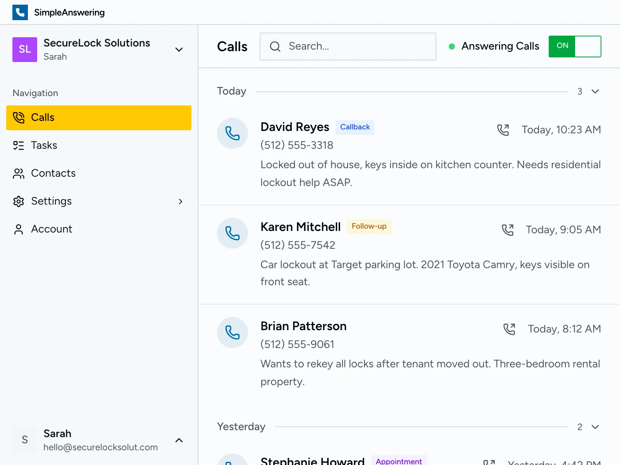The image size is (620, 465).
Task: Select the Tasks checklist icon in sidebar
Action: (18, 145)
